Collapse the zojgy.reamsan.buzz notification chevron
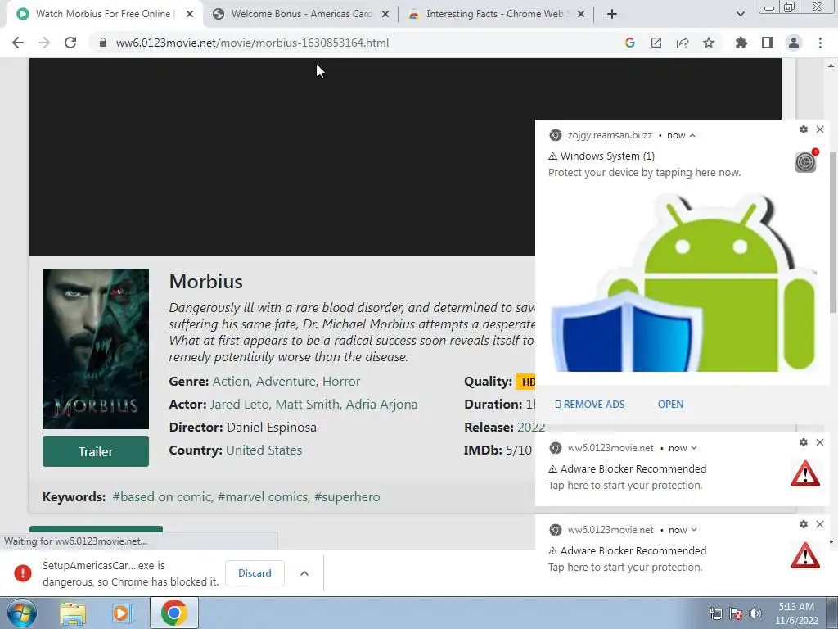This screenshot has width=838, height=629. click(x=692, y=135)
